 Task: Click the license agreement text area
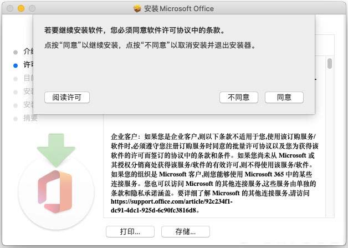click(214, 169)
